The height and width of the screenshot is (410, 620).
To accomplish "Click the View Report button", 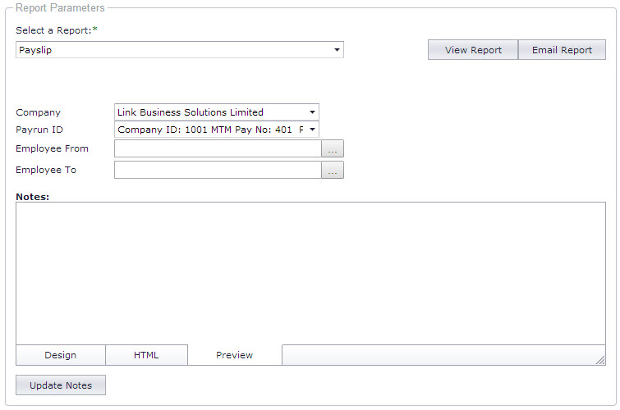I will click(x=473, y=50).
